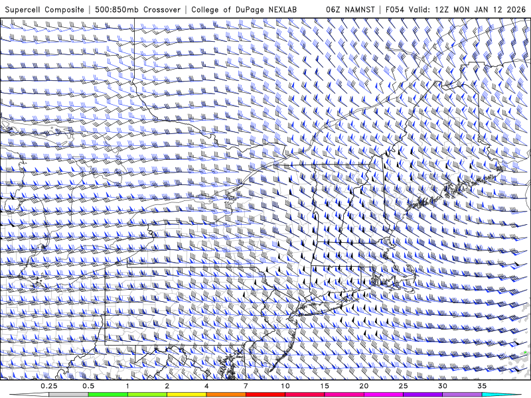Viewport: 531px width, 398px height.
Task: Click the 0.25 legend value
Action: click(x=49, y=386)
